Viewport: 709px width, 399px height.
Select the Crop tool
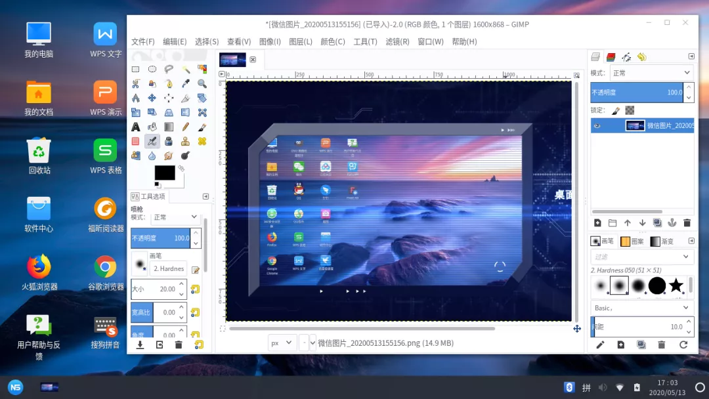tap(185, 98)
